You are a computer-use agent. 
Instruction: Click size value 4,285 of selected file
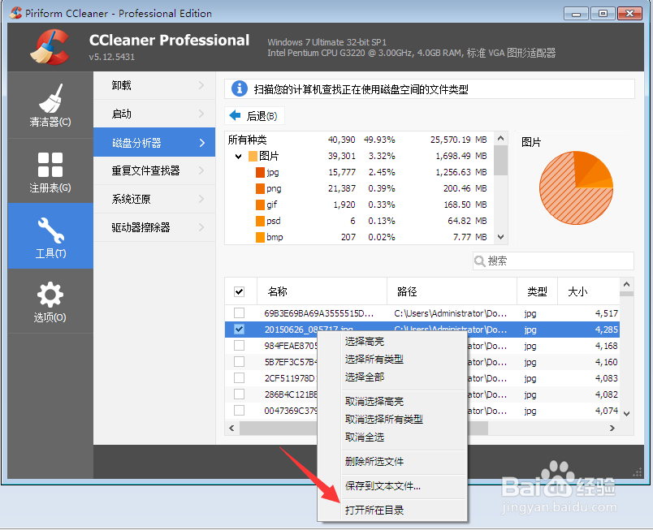[x=607, y=330]
